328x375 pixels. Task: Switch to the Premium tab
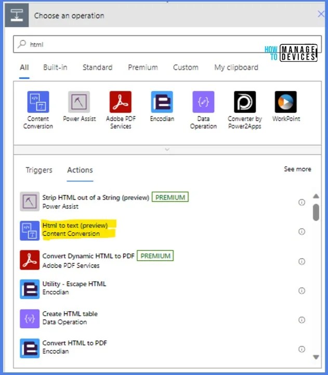point(143,68)
